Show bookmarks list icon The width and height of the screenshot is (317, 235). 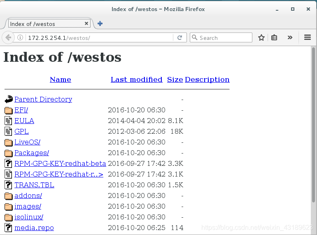click(x=274, y=37)
